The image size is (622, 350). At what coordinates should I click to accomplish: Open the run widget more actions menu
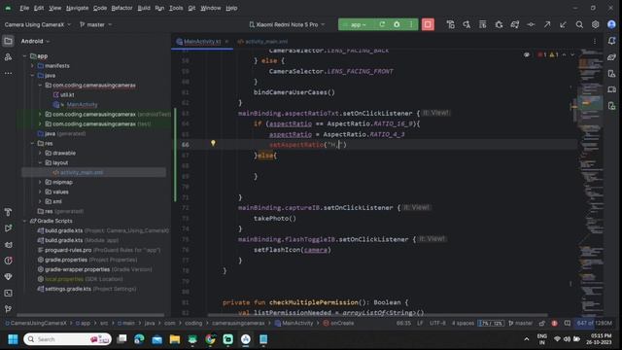coord(411,24)
